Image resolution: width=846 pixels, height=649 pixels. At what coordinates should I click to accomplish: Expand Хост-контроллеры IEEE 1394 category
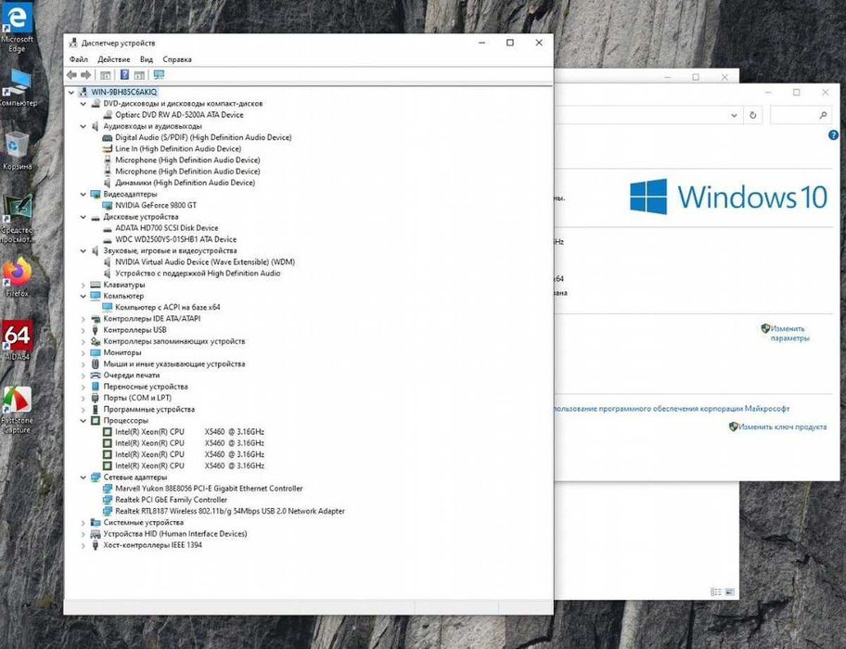[x=83, y=545]
